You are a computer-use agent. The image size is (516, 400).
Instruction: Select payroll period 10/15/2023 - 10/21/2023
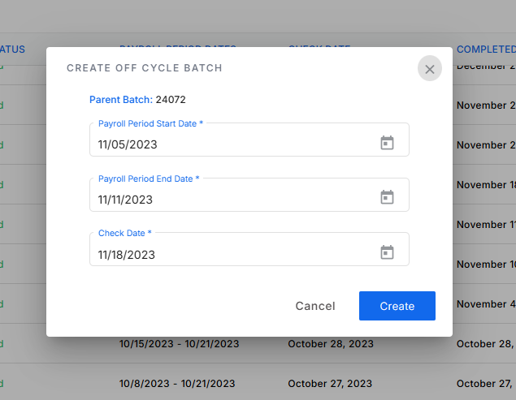click(179, 344)
